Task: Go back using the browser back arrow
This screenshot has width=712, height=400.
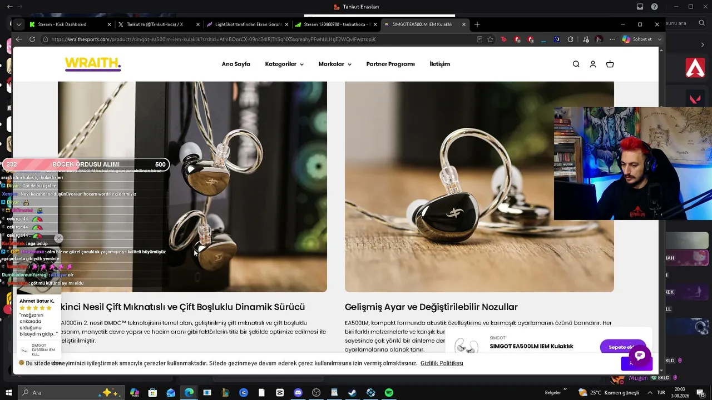Action: [x=18, y=39]
